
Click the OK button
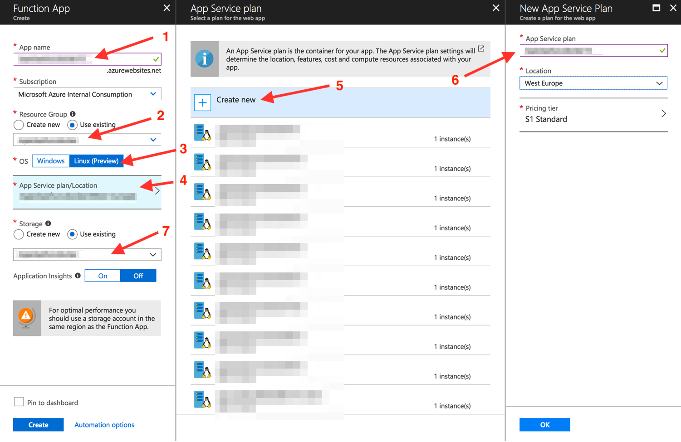click(544, 425)
